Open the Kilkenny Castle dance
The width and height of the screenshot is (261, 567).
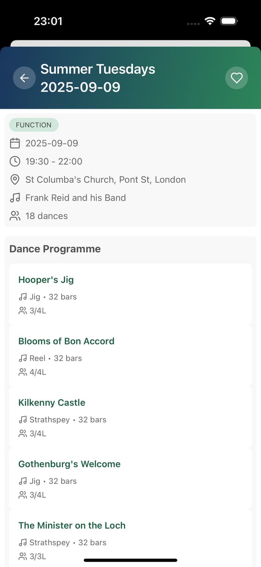(52, 403)
